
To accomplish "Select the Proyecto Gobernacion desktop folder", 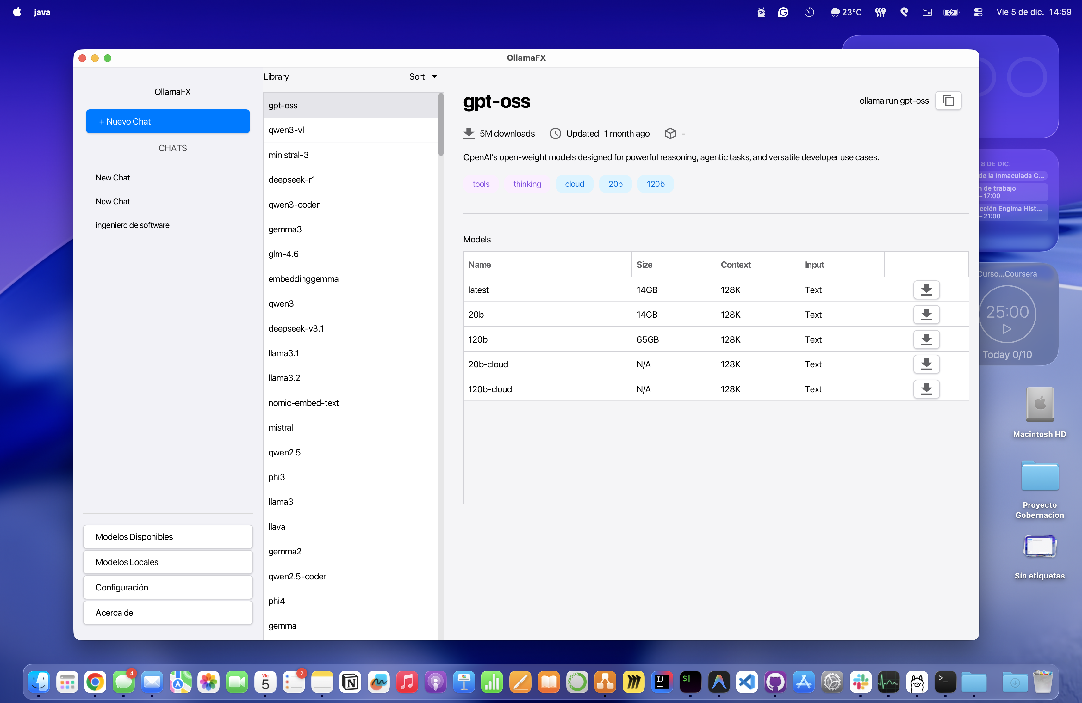I will (x=1040, y=476).
